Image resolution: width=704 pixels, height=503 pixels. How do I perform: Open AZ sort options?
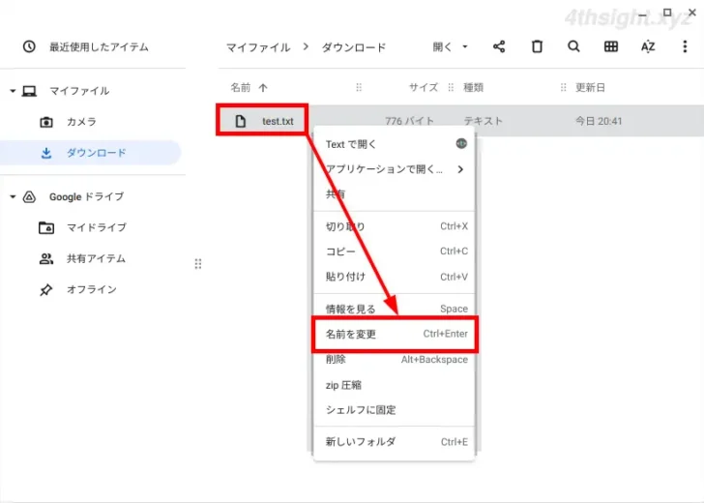point(648,46)
